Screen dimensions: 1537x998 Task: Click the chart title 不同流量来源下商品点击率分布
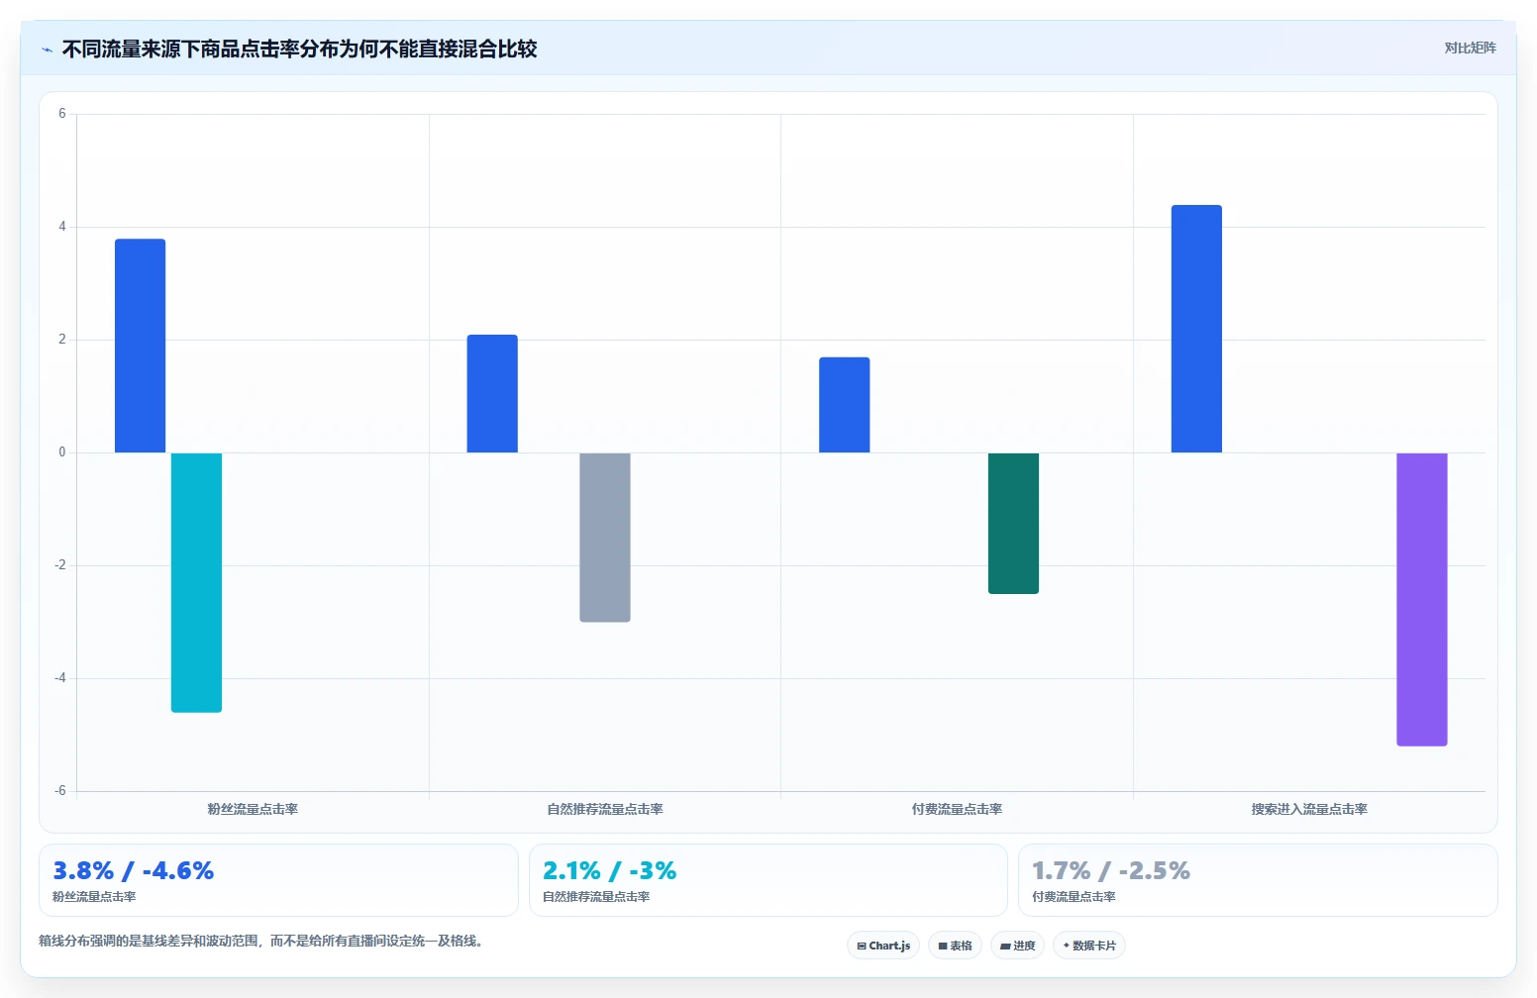(x=299, y=49)
